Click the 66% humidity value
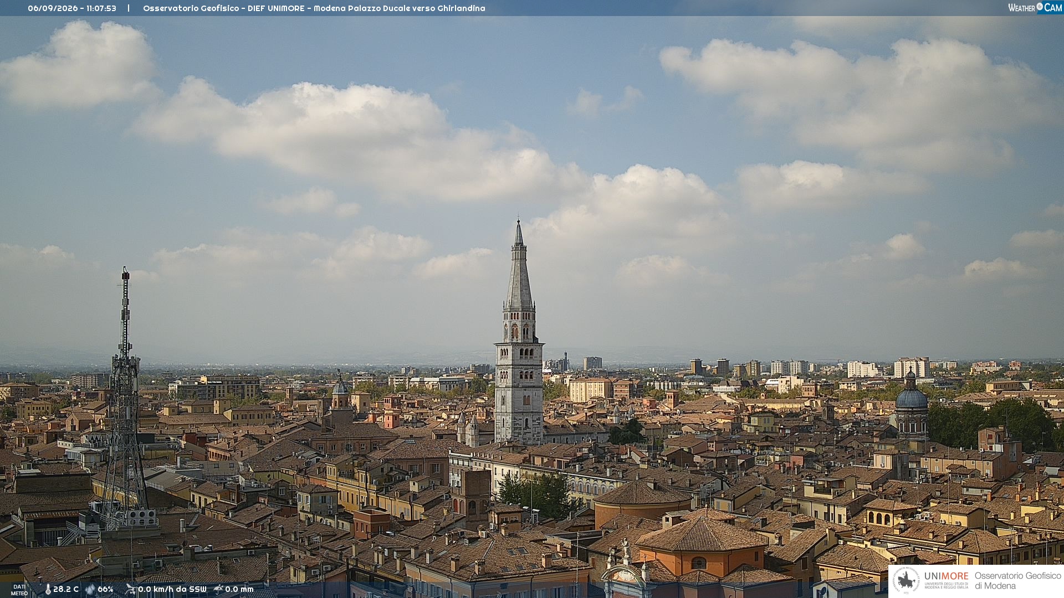Image resolution: width=1064 pixels, height=598 pixels. click(105, 589)
